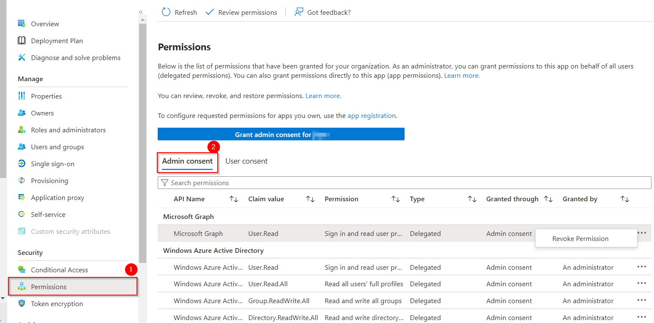Image resolution: width=654 pixels, height=323 pixels.
Task: Click the Token encryption shield icon
Action: point(22,304)
